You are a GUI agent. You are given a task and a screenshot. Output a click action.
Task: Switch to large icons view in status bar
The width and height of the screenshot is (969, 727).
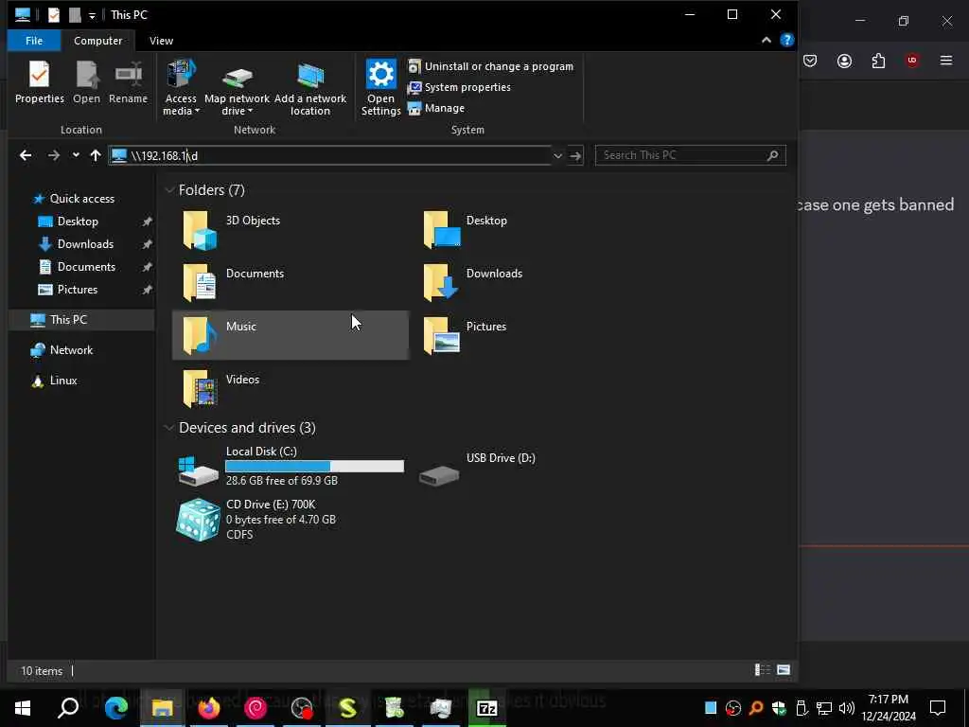point(783,670)
